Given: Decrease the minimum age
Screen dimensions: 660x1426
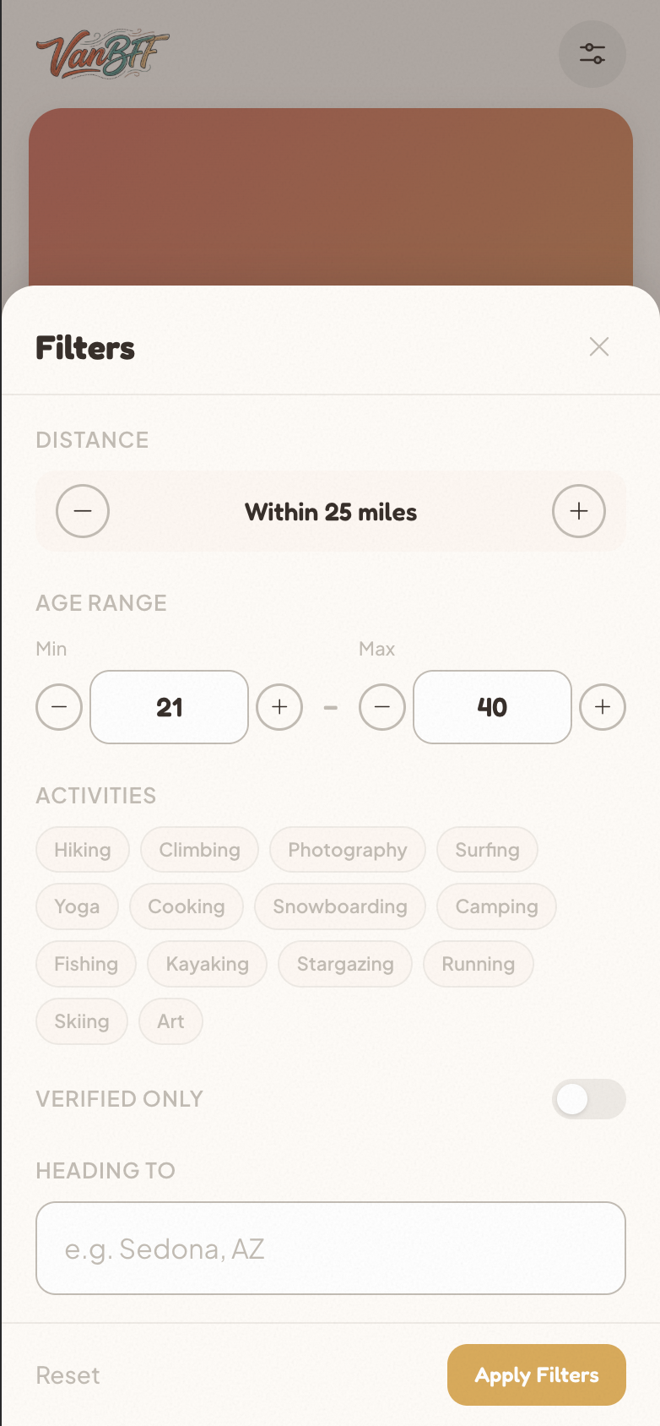Looking at the screenshot, I should pyautogui.click(x=59, y=707).
